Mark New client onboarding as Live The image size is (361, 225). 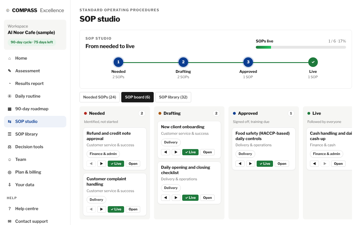(x=190, y=152)
